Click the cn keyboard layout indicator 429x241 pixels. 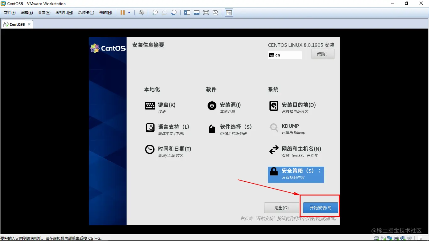click(285, 55)
